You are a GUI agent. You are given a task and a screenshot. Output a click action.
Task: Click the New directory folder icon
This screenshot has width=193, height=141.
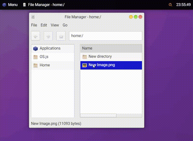pyautogui.click(x=84, y=57)
